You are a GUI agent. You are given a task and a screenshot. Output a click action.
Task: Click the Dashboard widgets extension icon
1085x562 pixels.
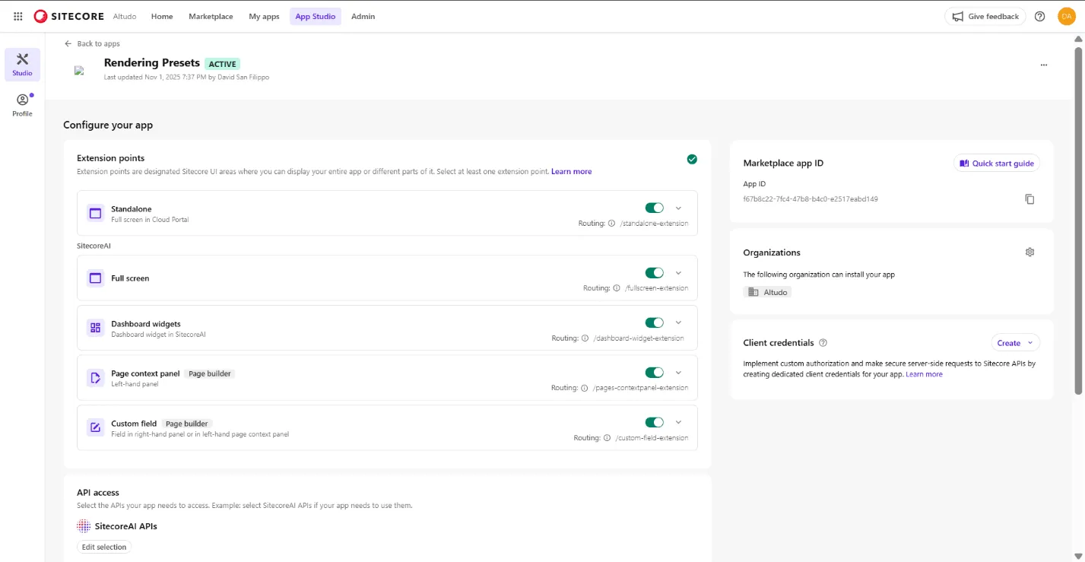[x=95, y=328]
